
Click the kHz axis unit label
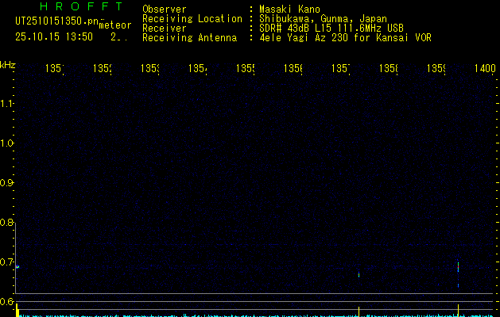tap(8, 65)
